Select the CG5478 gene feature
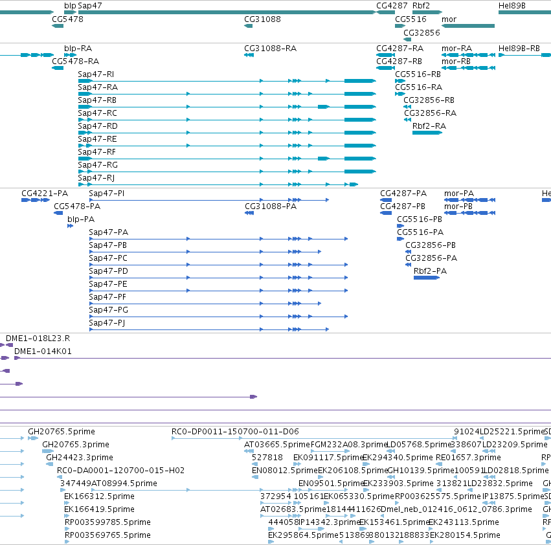Image resolution: width=551 pixels, height=545 pixels. point(58,26)
